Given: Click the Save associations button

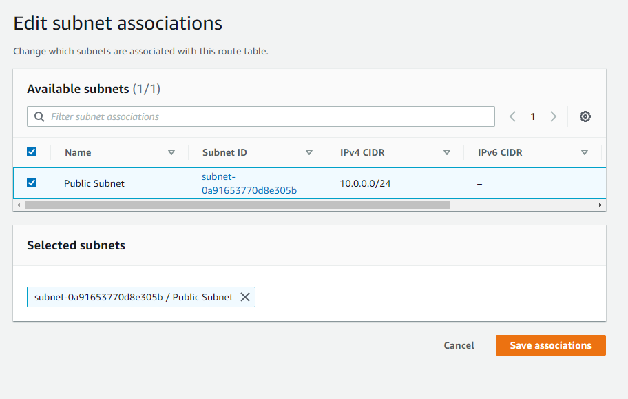Looking at the screenshot, I should 551,345.
